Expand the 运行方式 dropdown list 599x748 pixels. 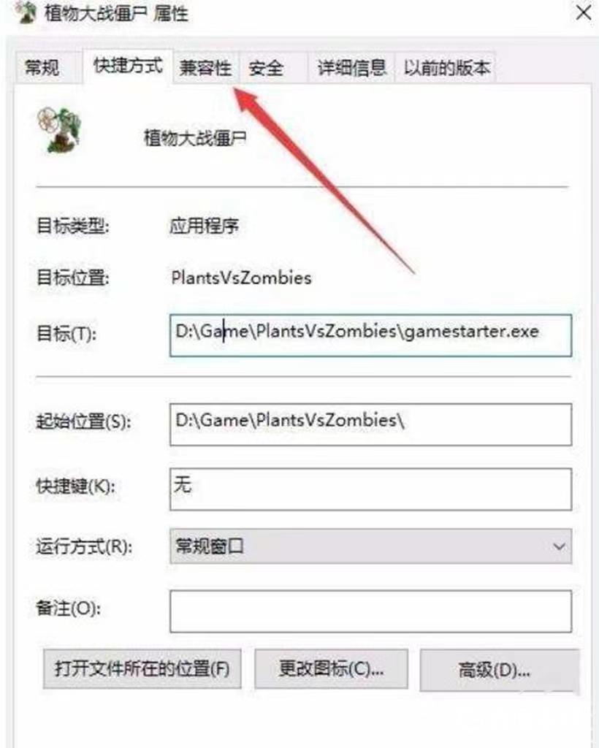point(370,546)
